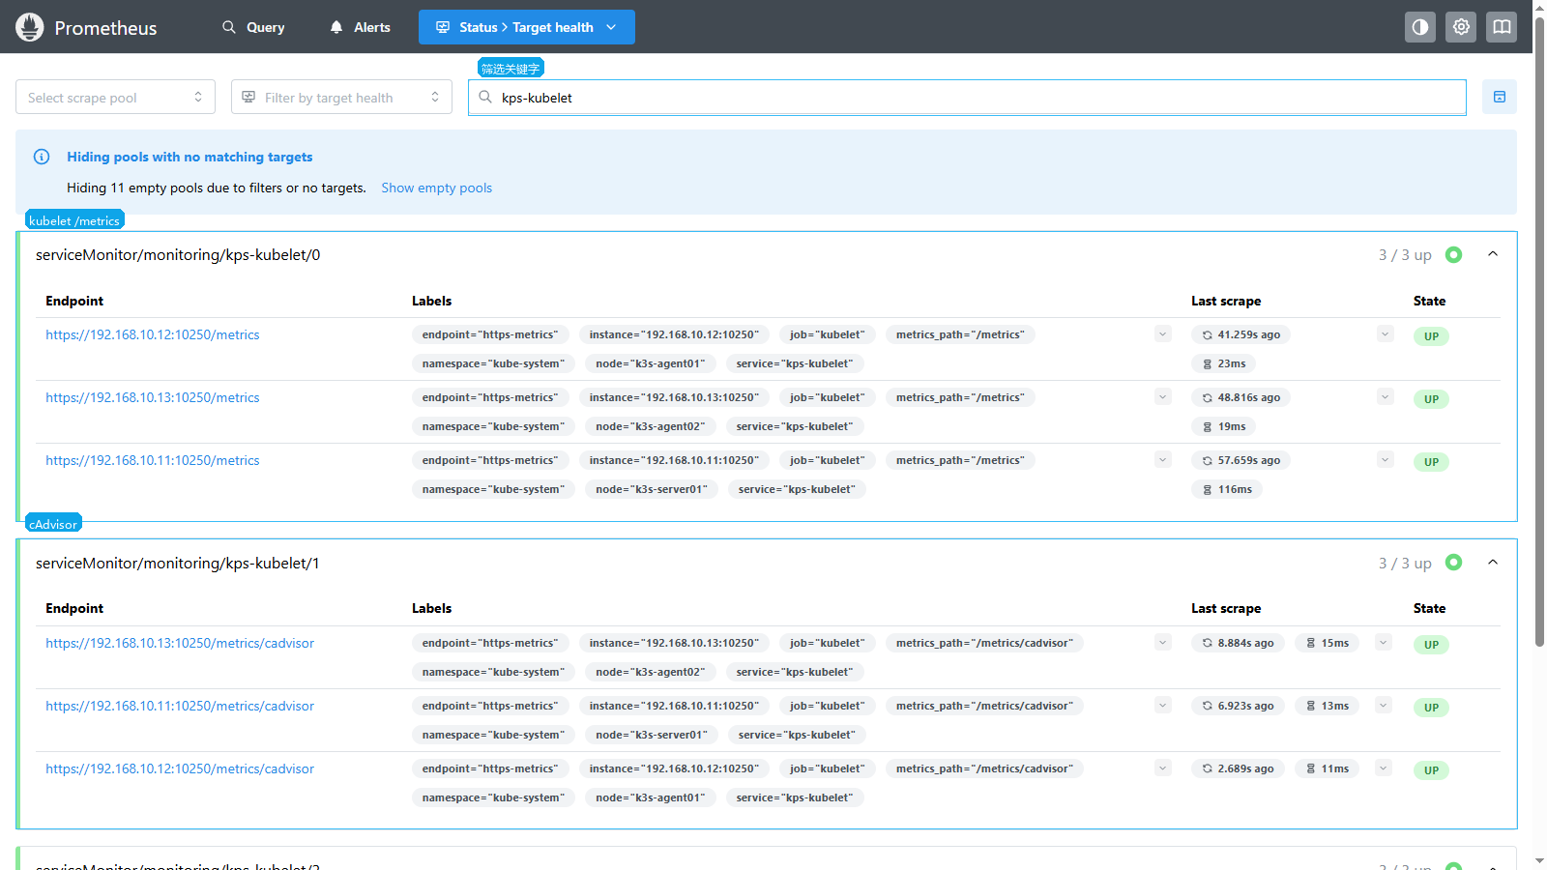1547x870 pixels.
Task: Click the Last scrape column header in kps-kubelet/0
Action: (x=1226, y=301)
